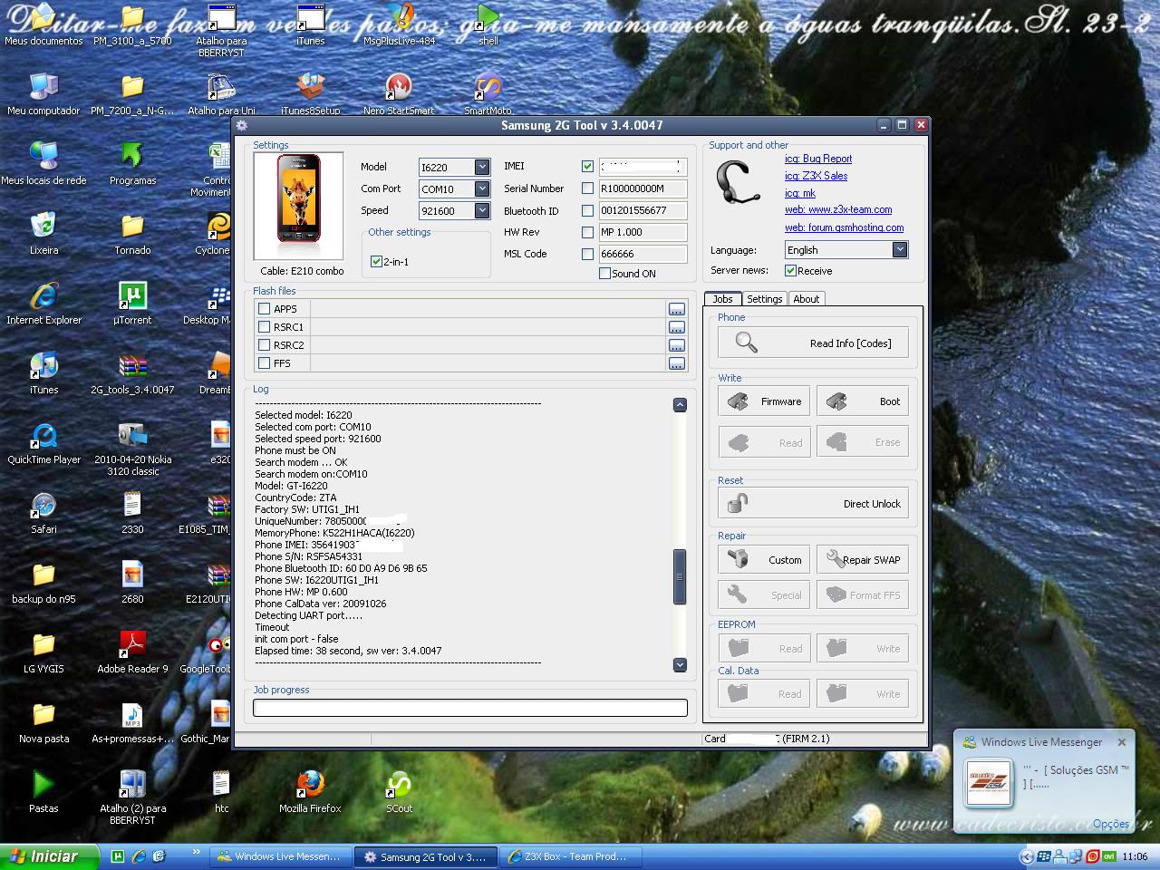Select the QuickTime Player desktop icon
The width and height of the screenshot is (1160, 870).
[43, 443]
